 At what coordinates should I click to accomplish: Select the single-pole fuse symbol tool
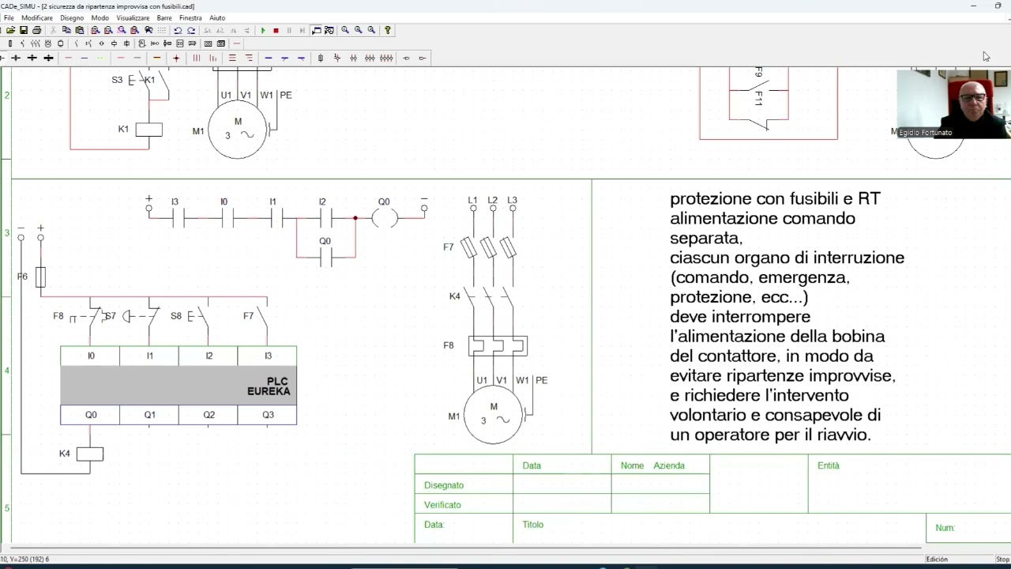321,58
